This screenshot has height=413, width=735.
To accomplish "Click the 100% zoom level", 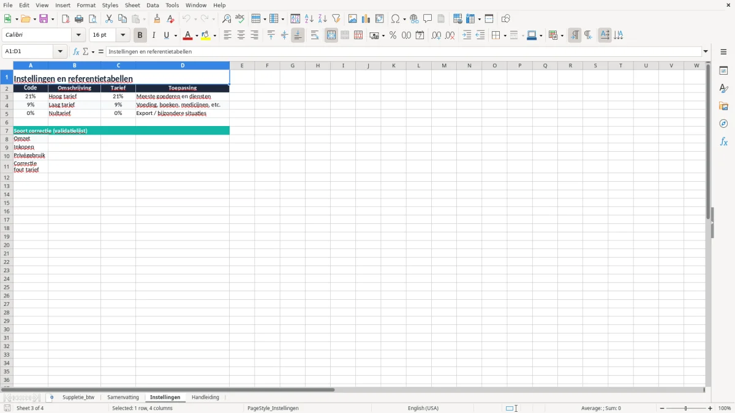I will click(x=725, y=408).
